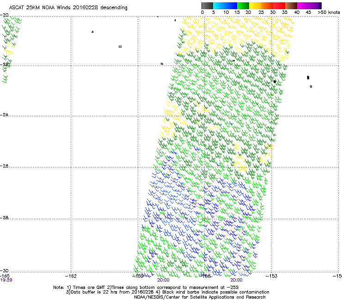Click the '>50 knots' scale label
342x300 pixels.
pyautogui.click(x=329, y=12)
